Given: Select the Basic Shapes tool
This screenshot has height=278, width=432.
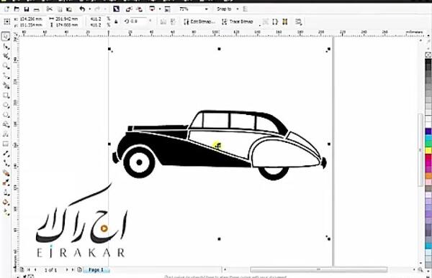Looking at the screenshot, I should pos(6,125).
